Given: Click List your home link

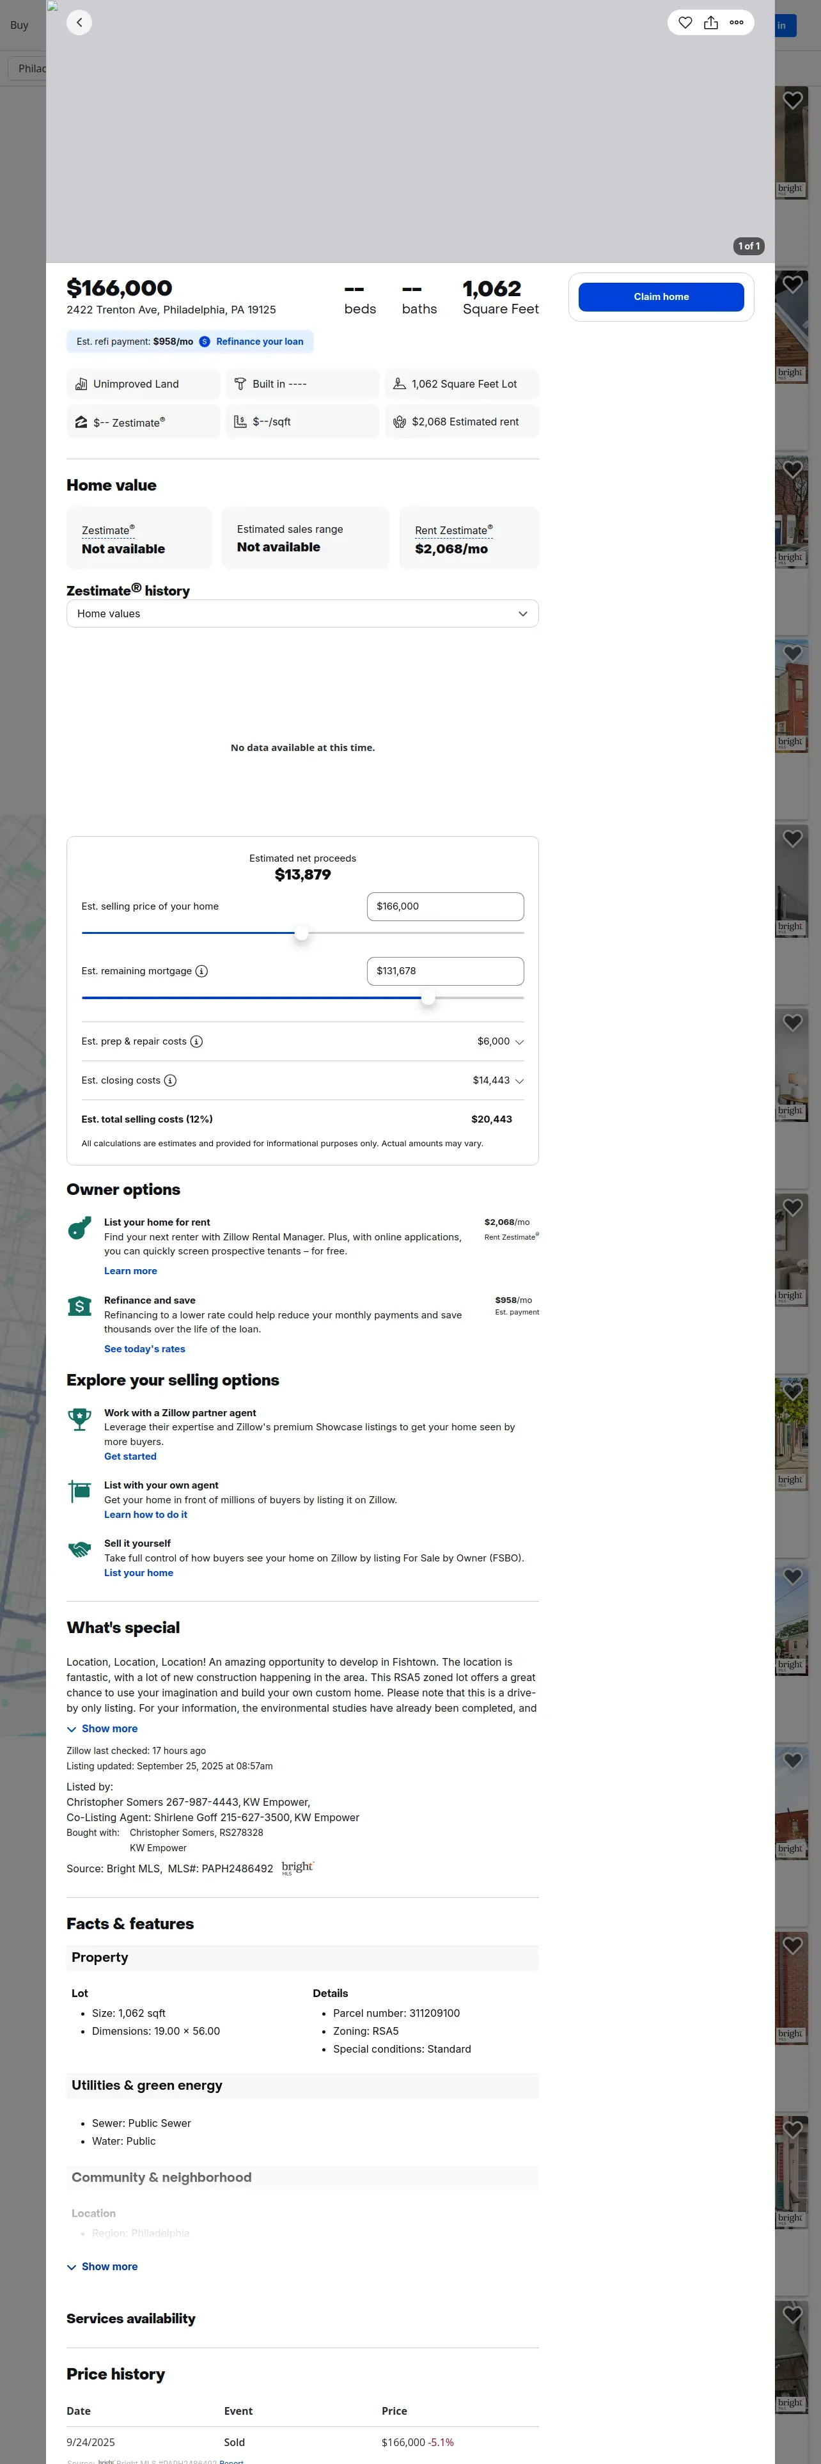Looking at the screenshot, I should coord(139,1572).
